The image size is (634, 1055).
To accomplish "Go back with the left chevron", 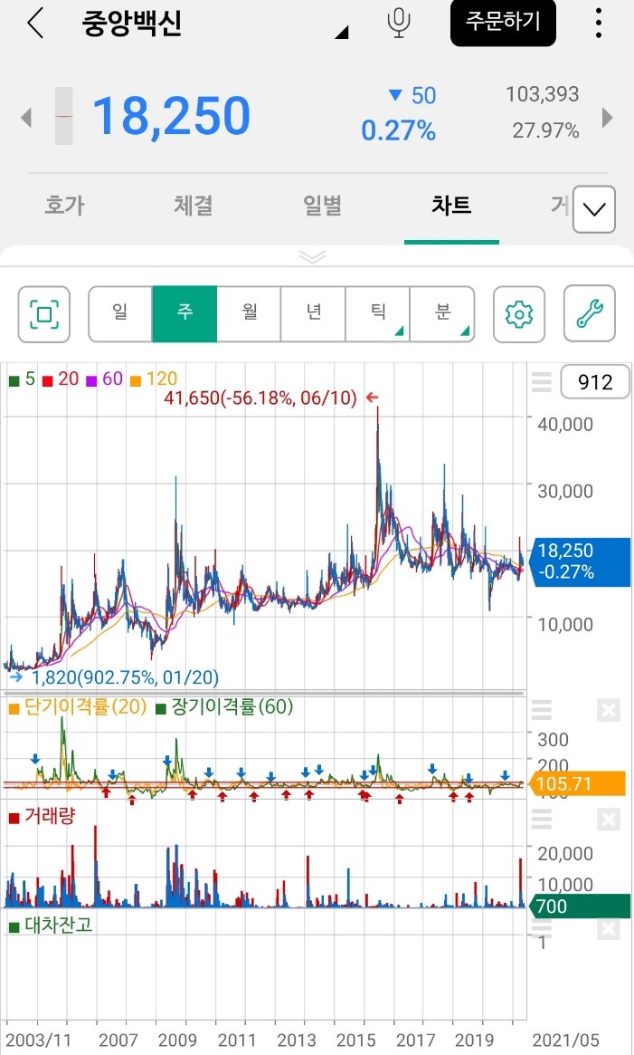I will point(35,23).
